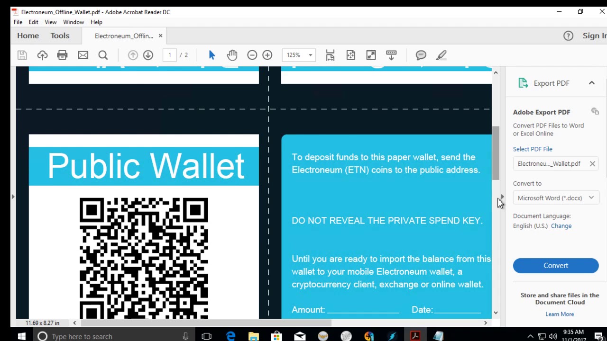Switch to the Home tab

[x=28, y=36]
